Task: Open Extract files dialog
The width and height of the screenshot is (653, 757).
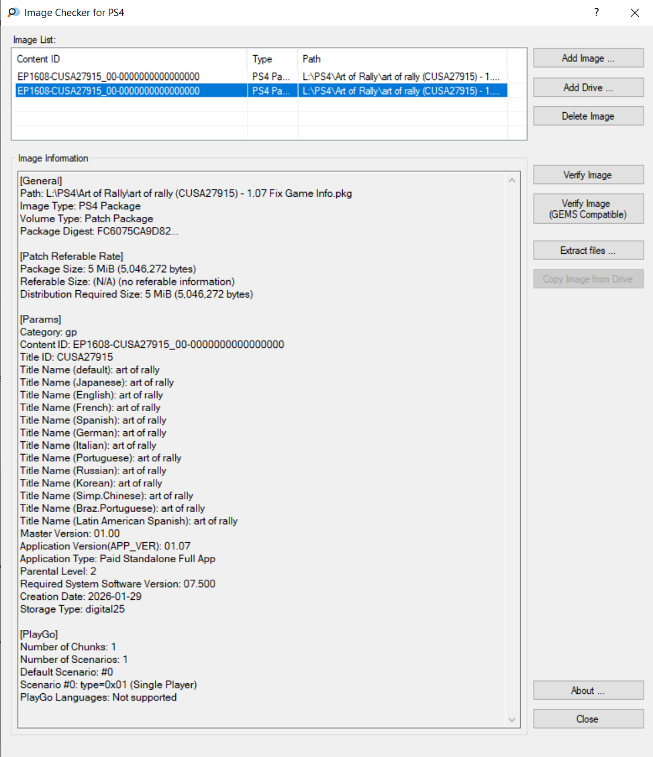Action: coord(589,250)
